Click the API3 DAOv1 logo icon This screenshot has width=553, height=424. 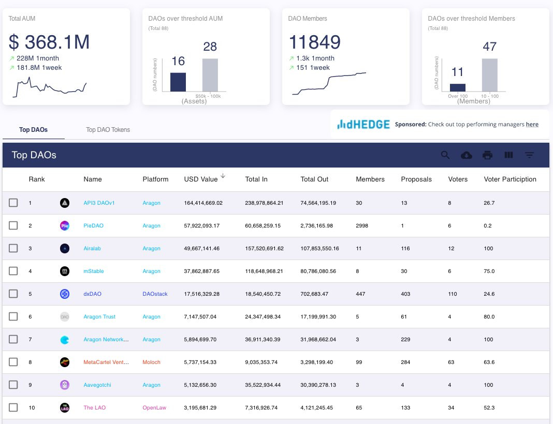click(x=65, y=203)
